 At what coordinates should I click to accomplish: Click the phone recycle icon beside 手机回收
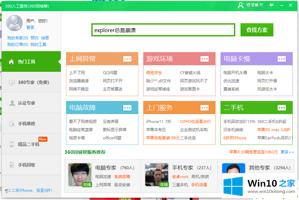click(x=12, y=165)
